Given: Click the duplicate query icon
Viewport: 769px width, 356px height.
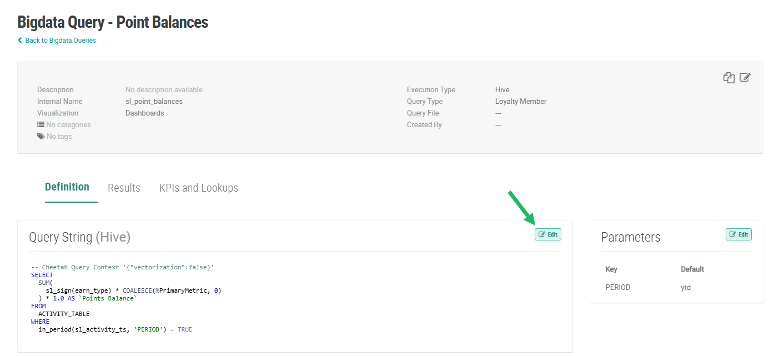Looking at the screenshot, I should [x=728, y=78].
